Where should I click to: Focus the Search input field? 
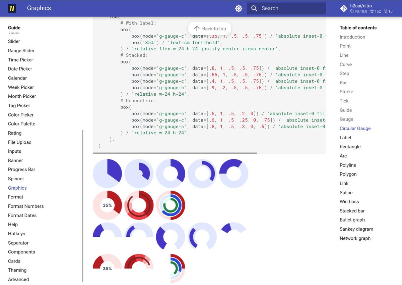coord(286,8)
